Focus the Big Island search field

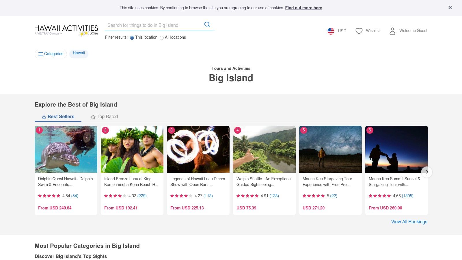point(153,25)
